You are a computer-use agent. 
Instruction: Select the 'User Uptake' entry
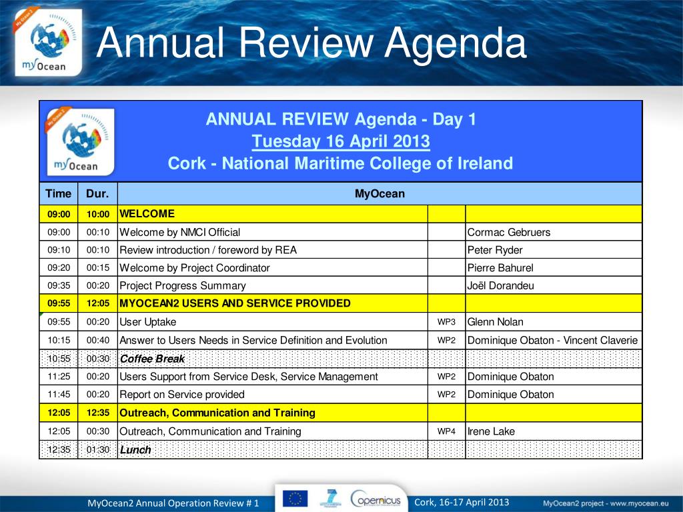[147, 322]
